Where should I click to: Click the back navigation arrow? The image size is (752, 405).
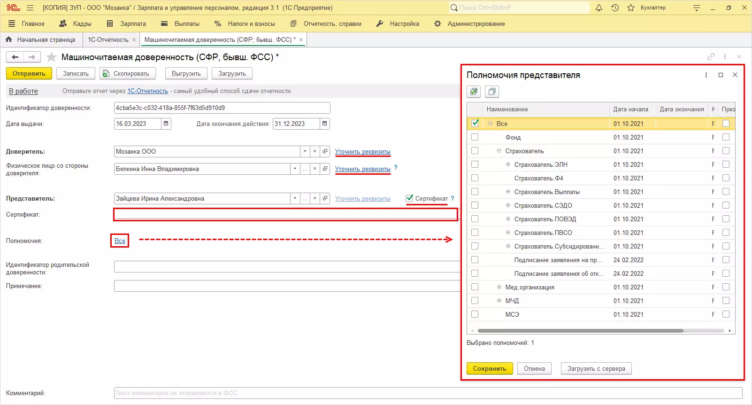point(15,57)
